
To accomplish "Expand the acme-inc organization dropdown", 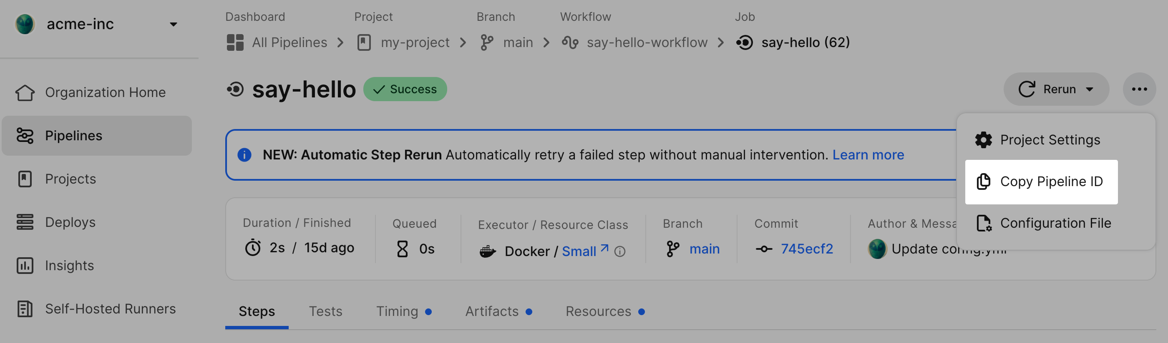I will pyautogui.click(x=173, y=25).
